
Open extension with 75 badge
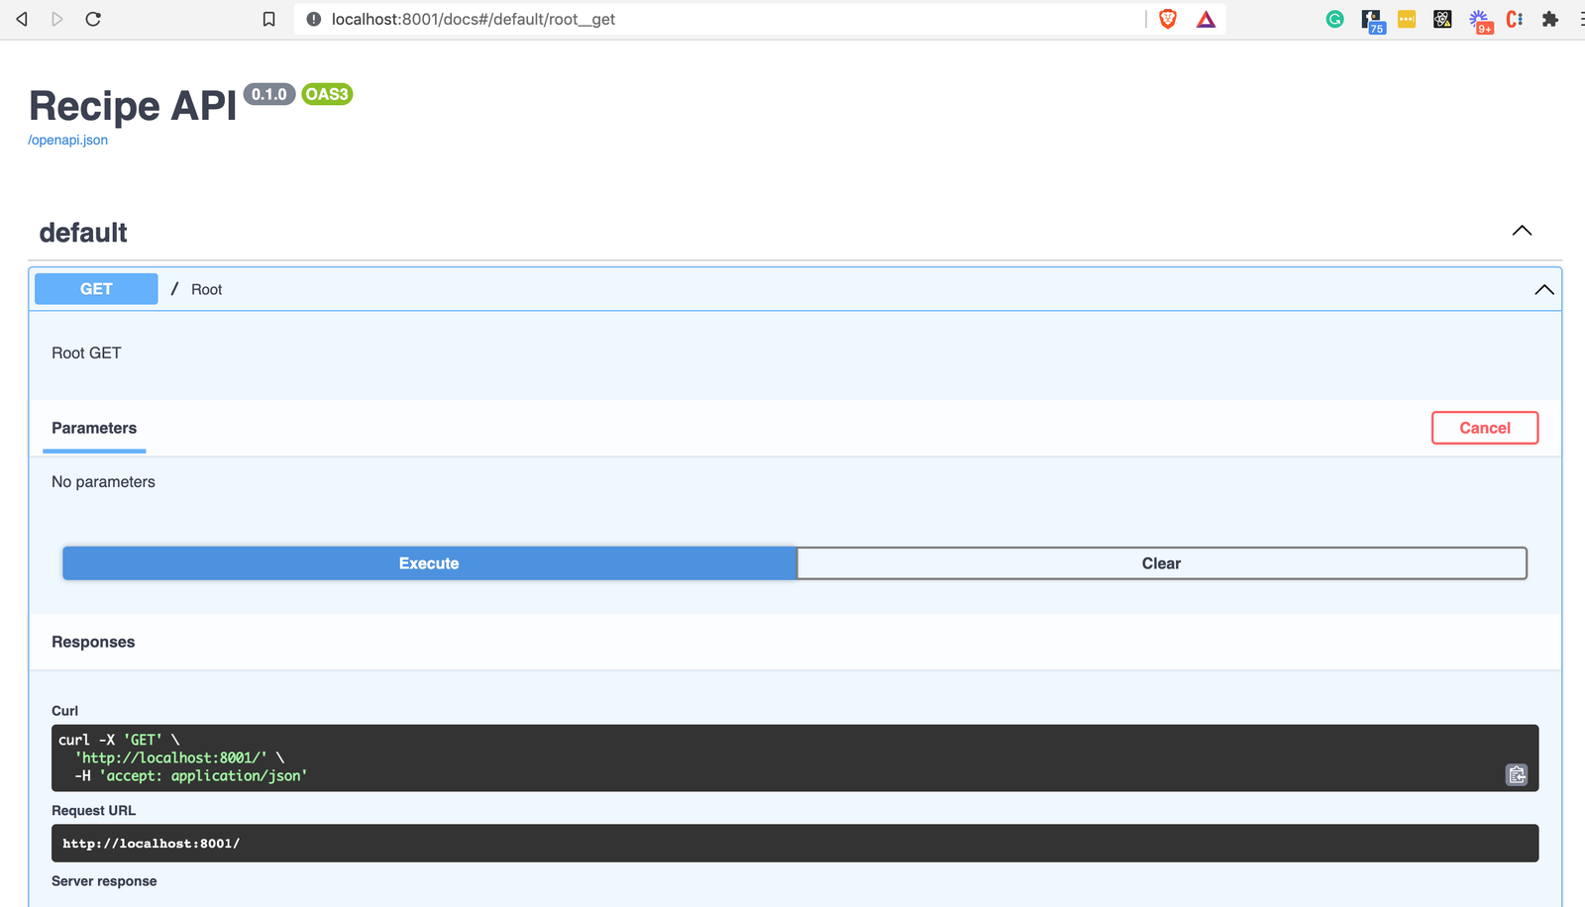pos(1373,21)
